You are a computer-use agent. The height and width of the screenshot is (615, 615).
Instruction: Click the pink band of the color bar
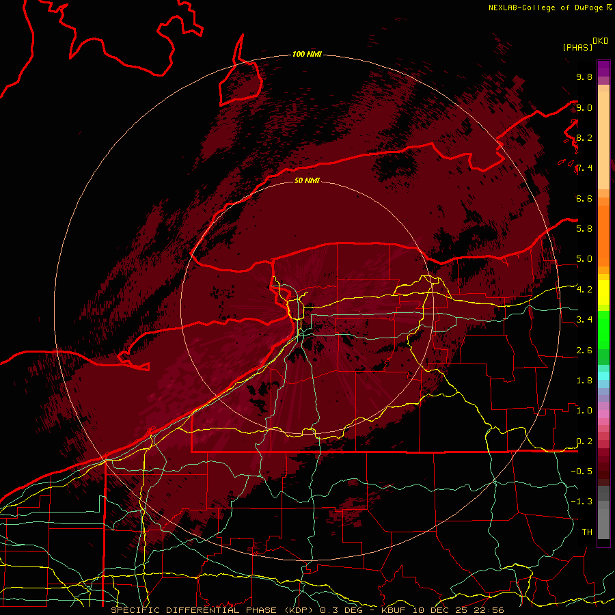point(603,414)
